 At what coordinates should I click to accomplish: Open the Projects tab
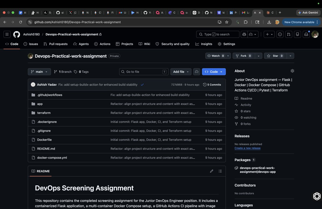[x=125, y=44]
